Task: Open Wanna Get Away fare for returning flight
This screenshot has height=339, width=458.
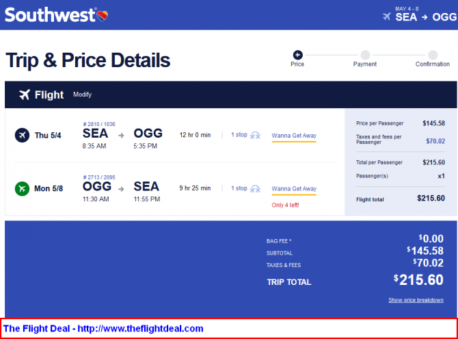Action: coord(294,189)
